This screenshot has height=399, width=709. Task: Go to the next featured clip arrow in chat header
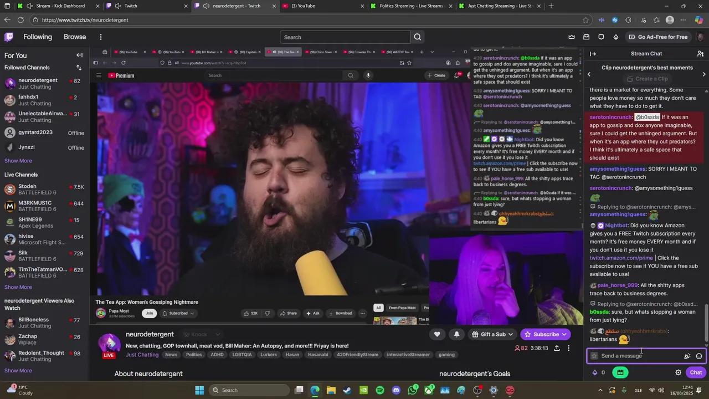pyautogui.click(x=704, y=74)
